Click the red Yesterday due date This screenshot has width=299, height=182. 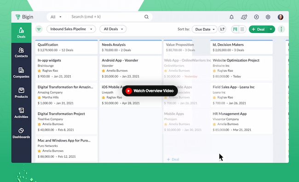click(191, 76)
